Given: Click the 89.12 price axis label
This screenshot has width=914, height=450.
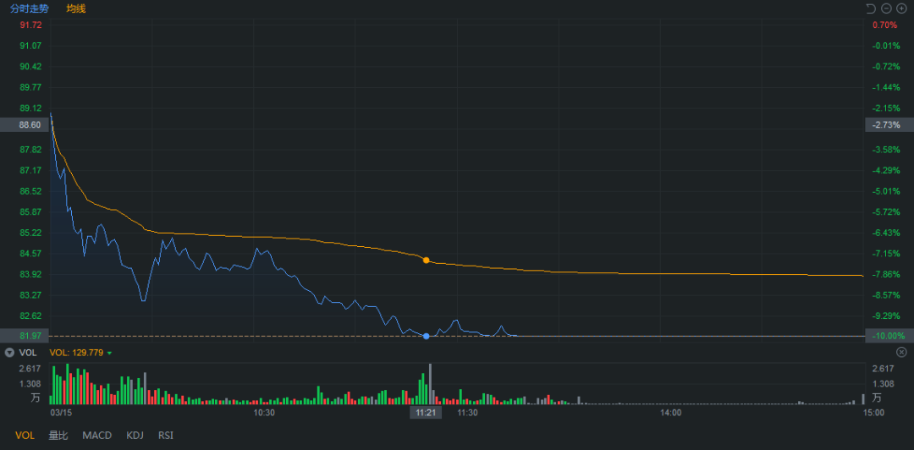Looking at the screenshot, I should pos(30,107).
